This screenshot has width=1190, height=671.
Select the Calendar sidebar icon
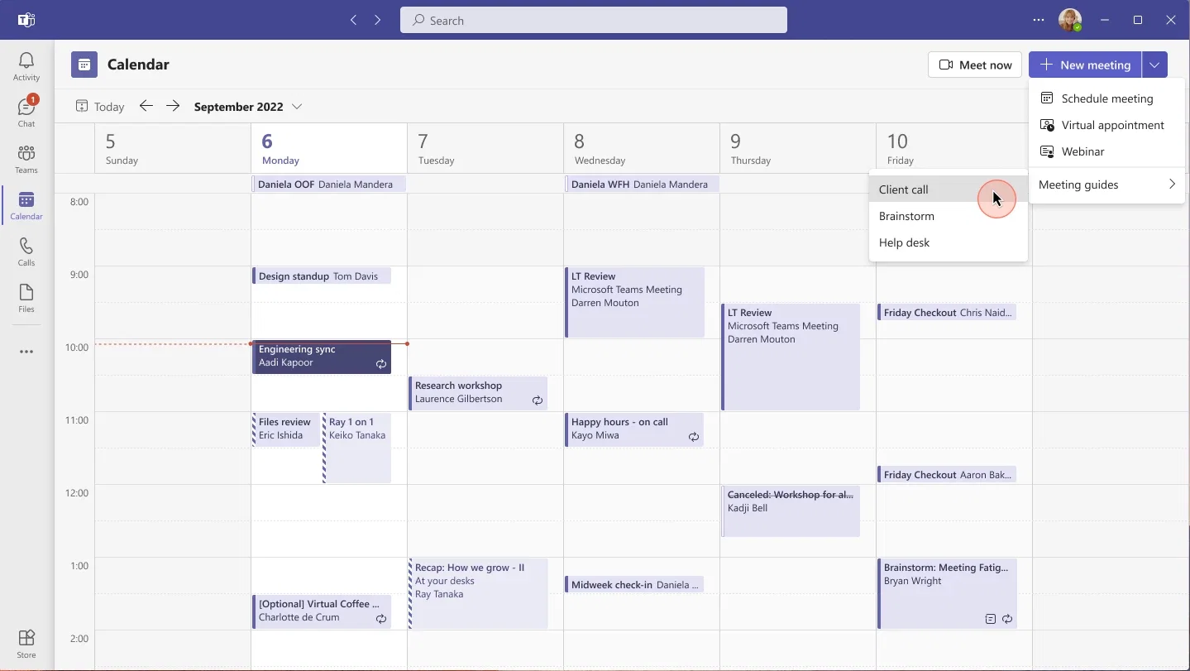coord(26,206)
